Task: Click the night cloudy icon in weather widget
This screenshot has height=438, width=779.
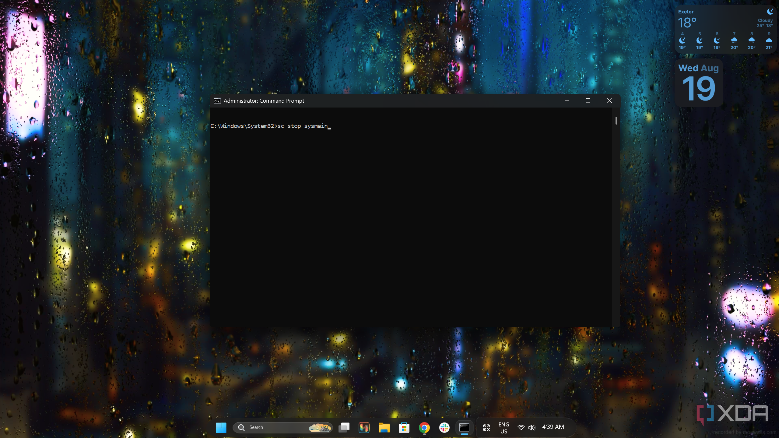Action: pyautogui.click(x=770, y=12)
